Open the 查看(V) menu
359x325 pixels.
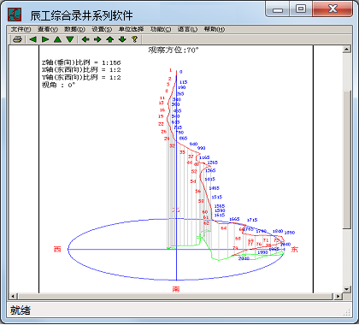(48, 29)
